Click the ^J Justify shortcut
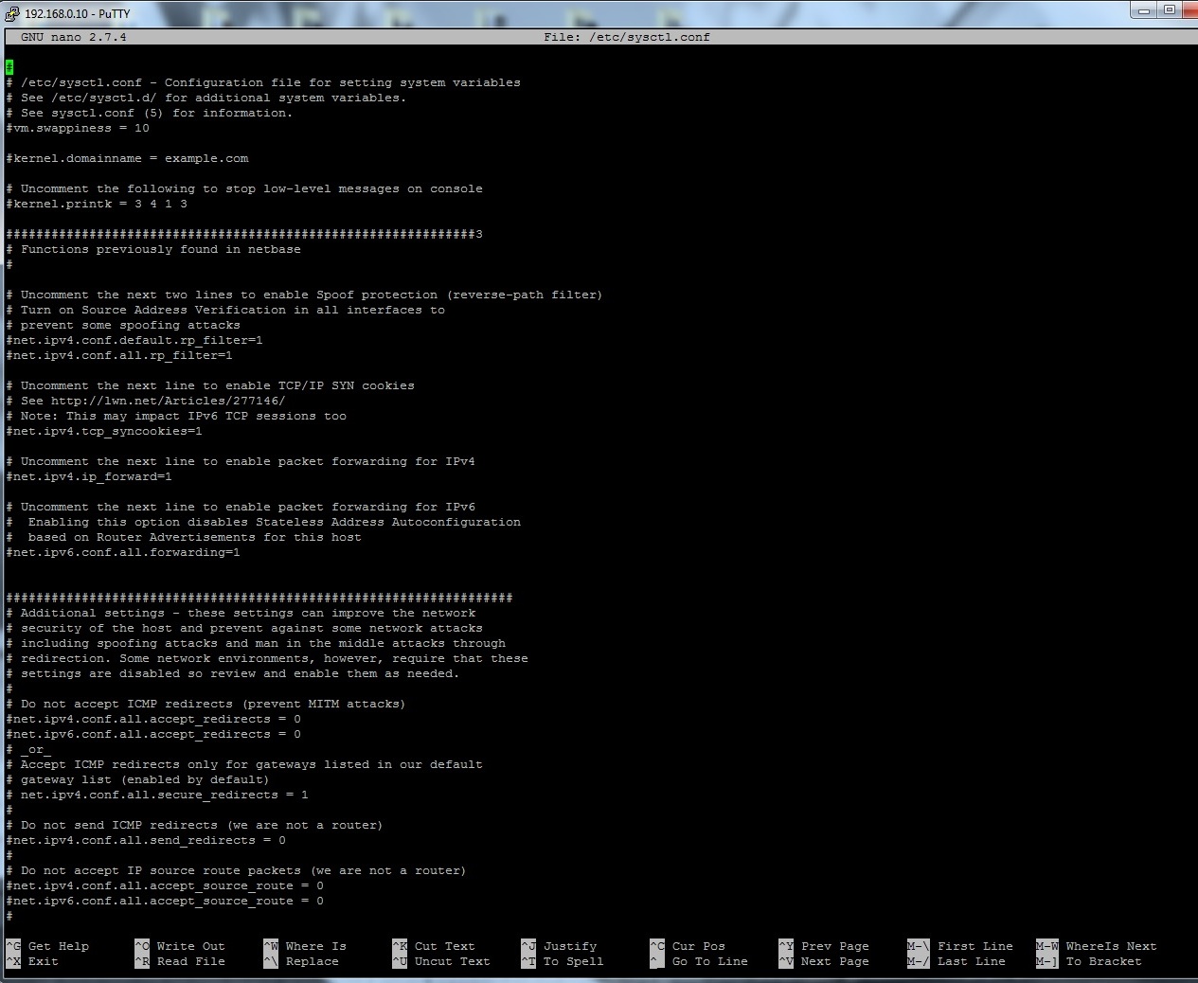This screenshot has height=983, width=1198. (x=559, y=946)
